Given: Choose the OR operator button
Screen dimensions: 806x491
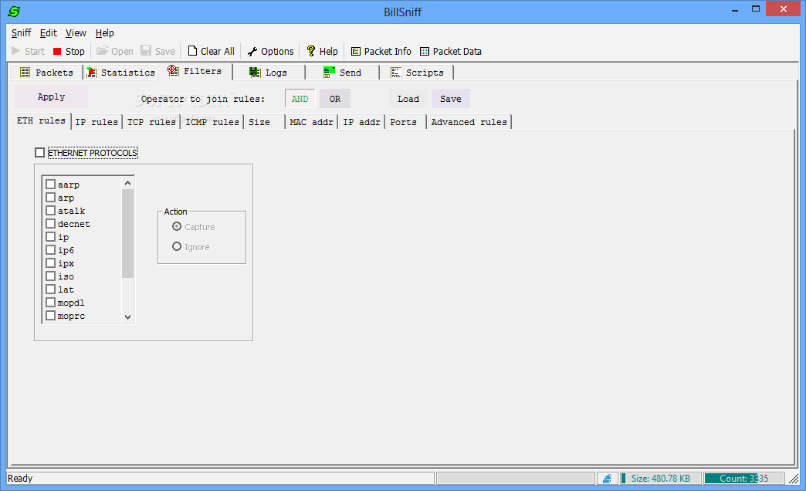Looking at the screenshot, I should (335, 99).
